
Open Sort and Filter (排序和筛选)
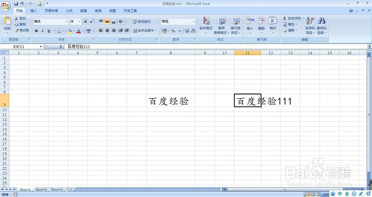point(310,25)
